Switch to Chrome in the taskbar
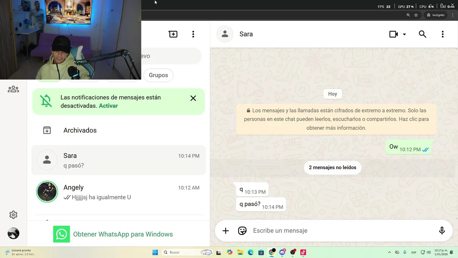Viewport: 458px width, 258px height. pyautogui.click(x=272, y=252)
